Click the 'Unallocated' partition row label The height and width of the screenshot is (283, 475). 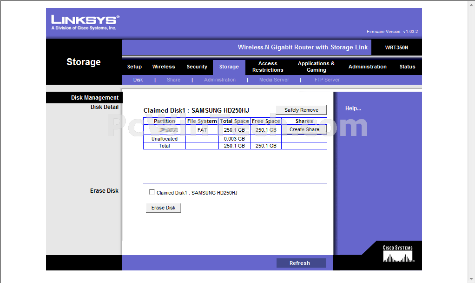point(165,139)
